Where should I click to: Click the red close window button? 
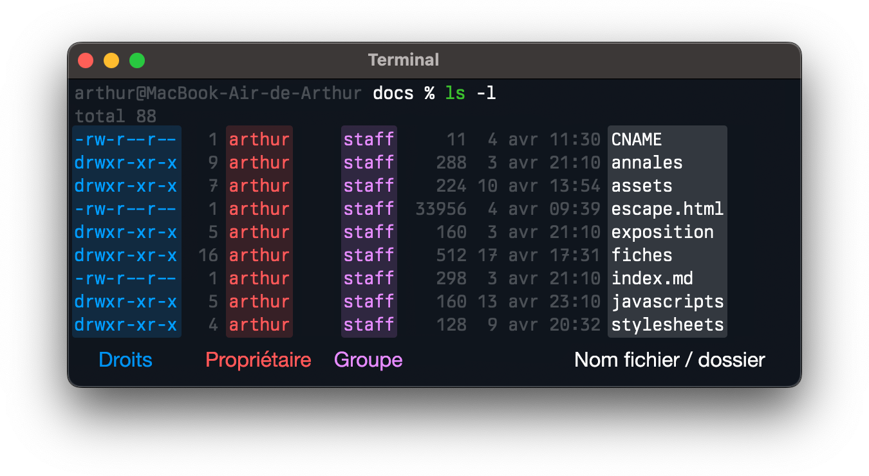tap(86, 60)
